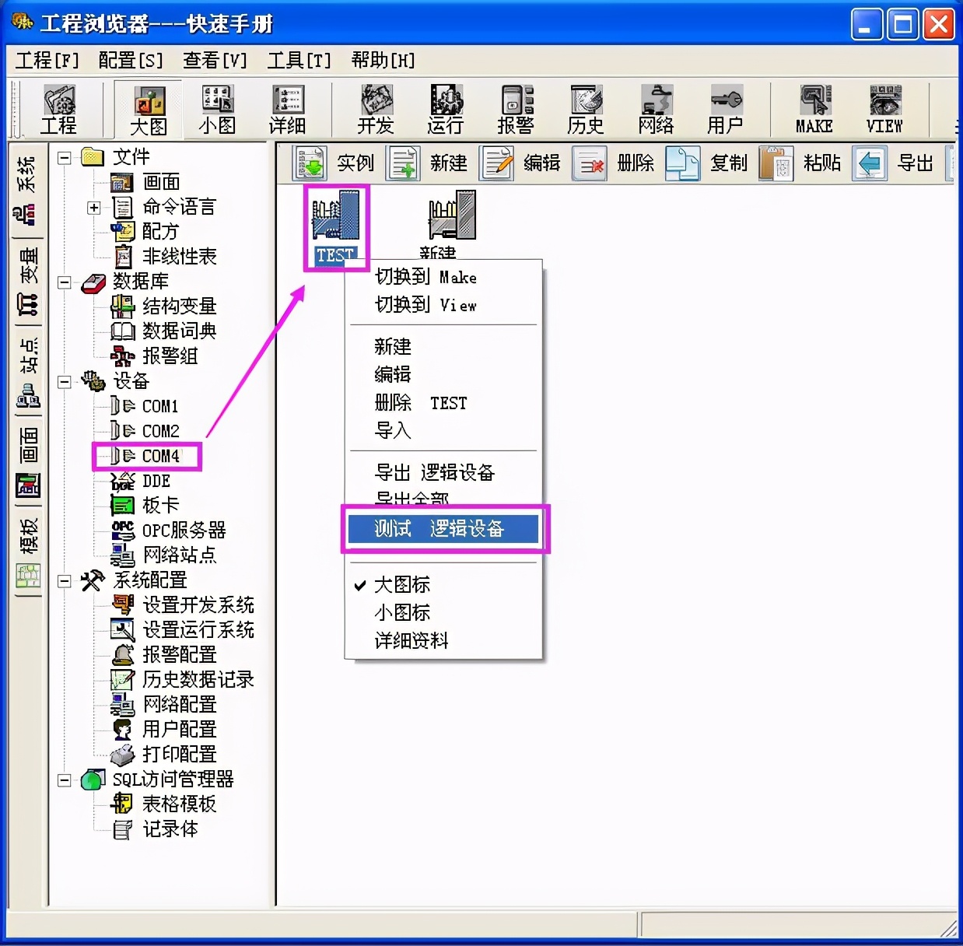Click the 用户 (User) toolbar icon
This screenshot has width=963, height=946.
pos(723,109)
